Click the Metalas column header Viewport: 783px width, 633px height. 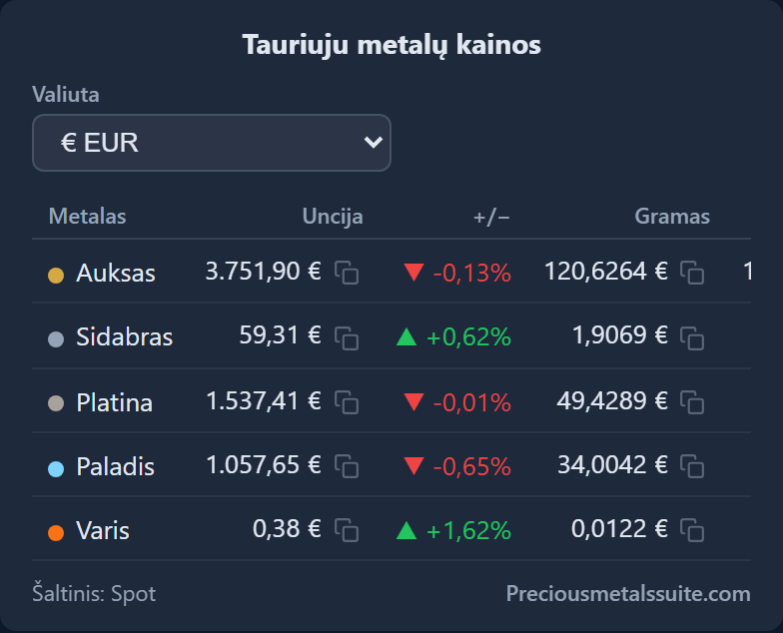pyautogui.click(x=88, y=217)
